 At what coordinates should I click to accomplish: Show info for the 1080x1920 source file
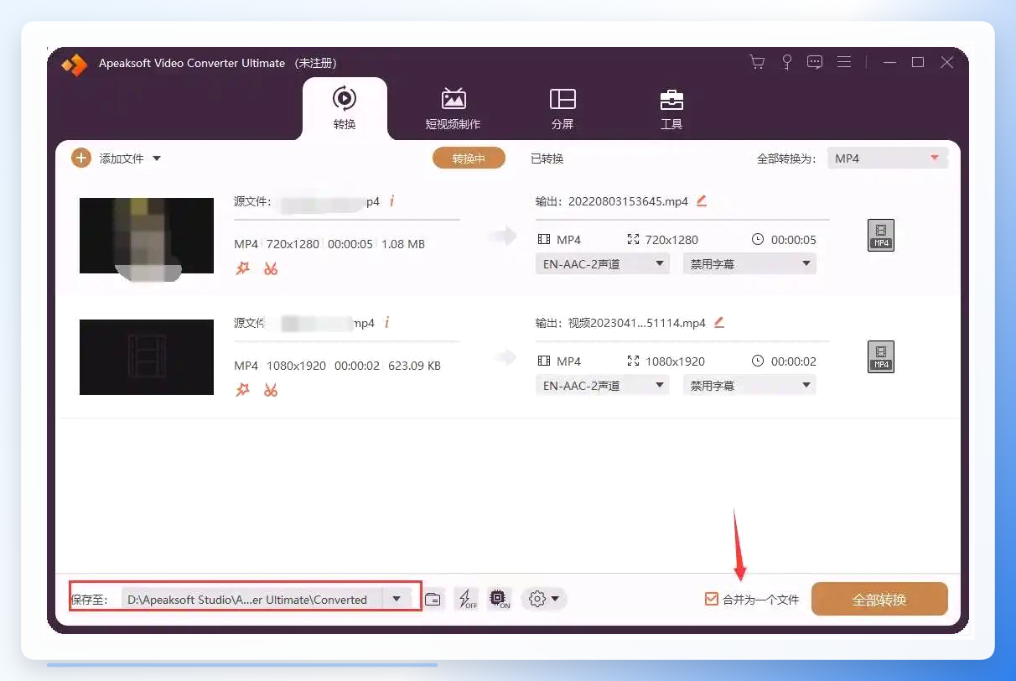point(386,323)
